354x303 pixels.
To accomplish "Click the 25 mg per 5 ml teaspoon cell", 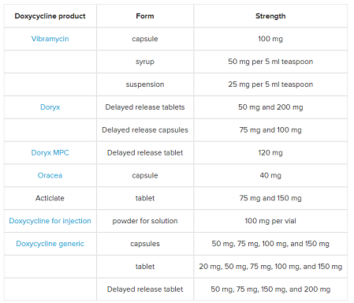I will point(270,84).
